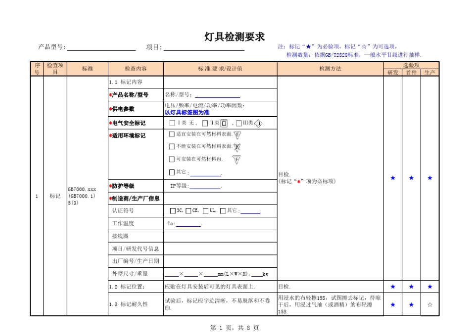Screen dimensions: 470x332
Task: Tick 其它 checkbox in 认证符号 row
Action: [223, 211]
